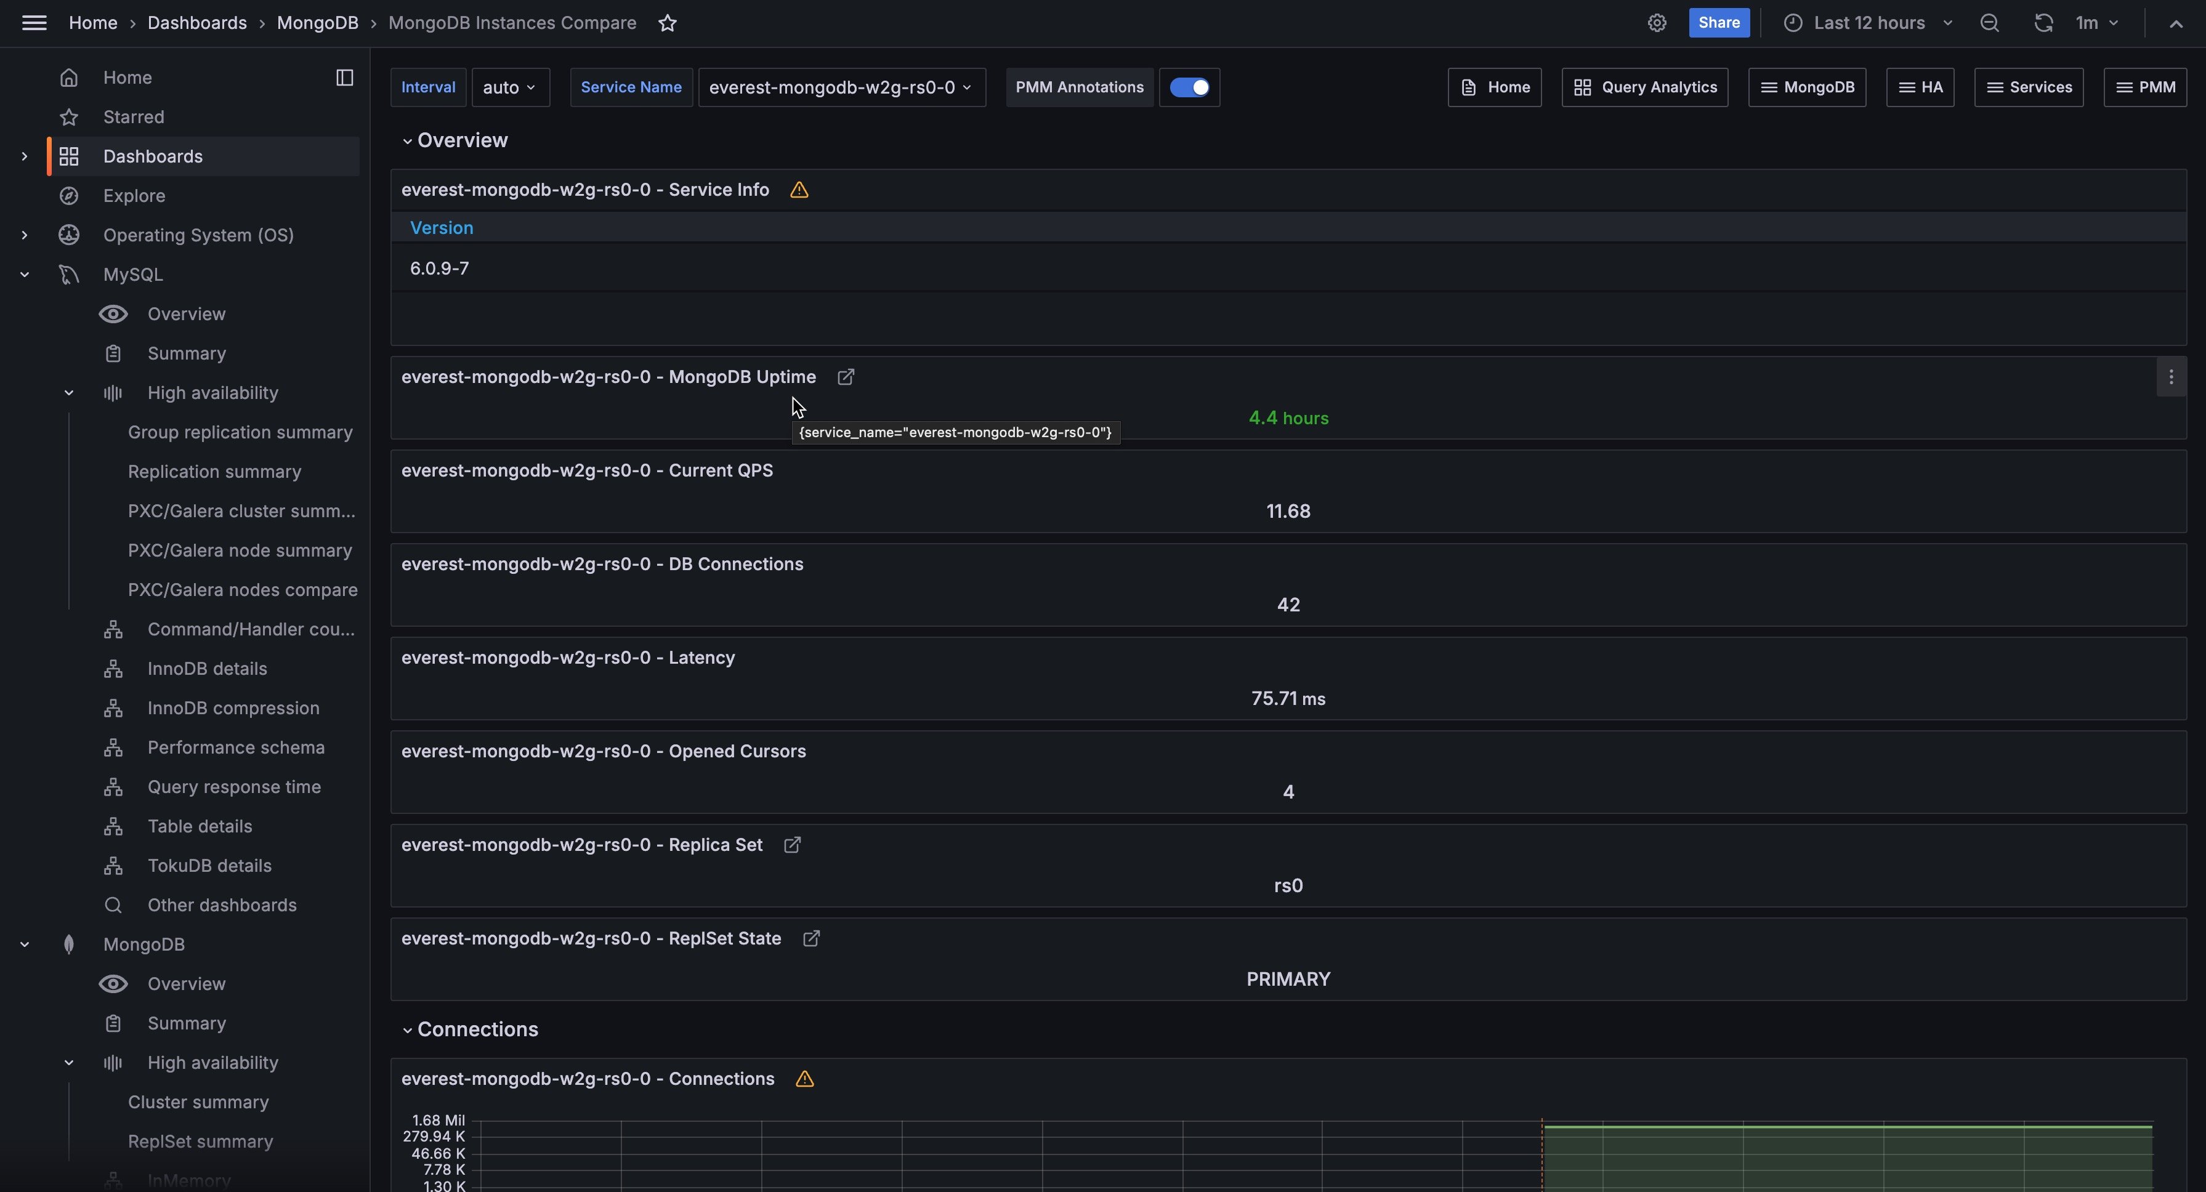Dock the sidebar menu panel icon
The height and width of the screenshot is (1192, 2206).
tap(344, 78)
